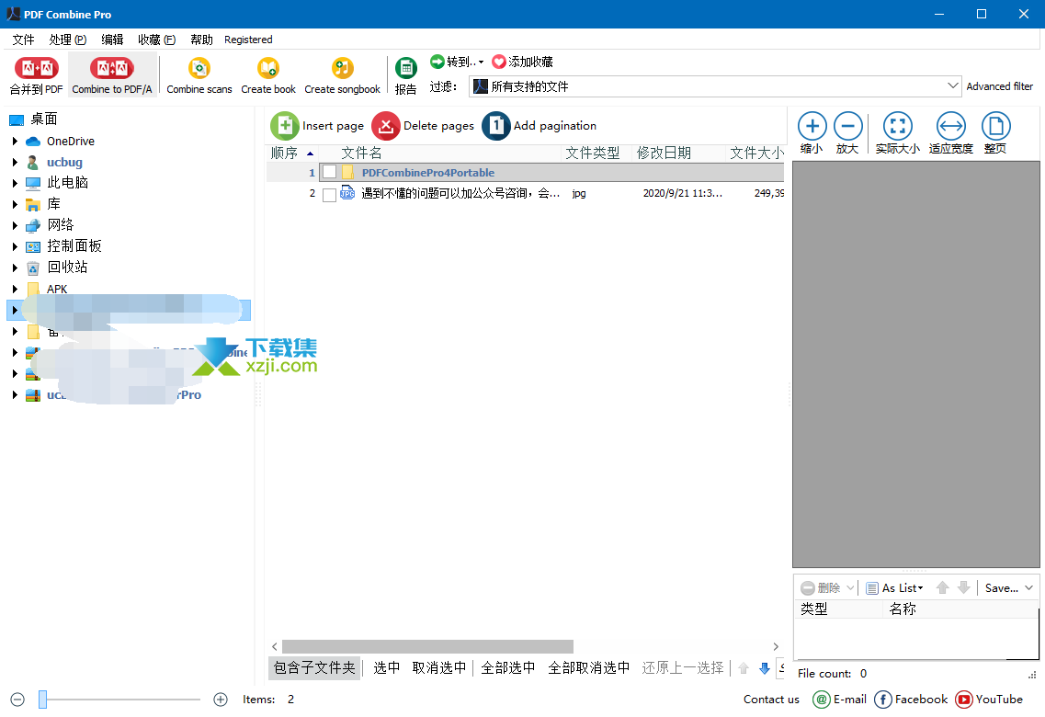Open the 处理(P) menu

pos(68,40)
